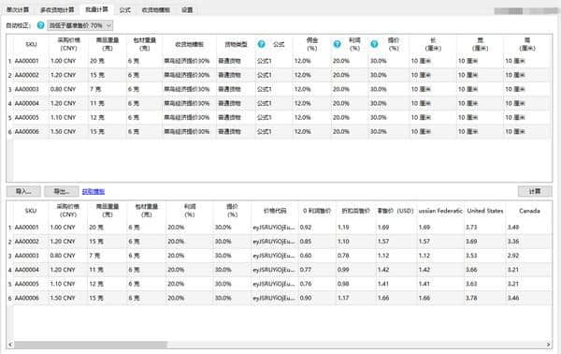Open the 自动校正 threshold dropdown showing 70%
Viewport: 561px width, 354px height.
[x=80, y=25]
